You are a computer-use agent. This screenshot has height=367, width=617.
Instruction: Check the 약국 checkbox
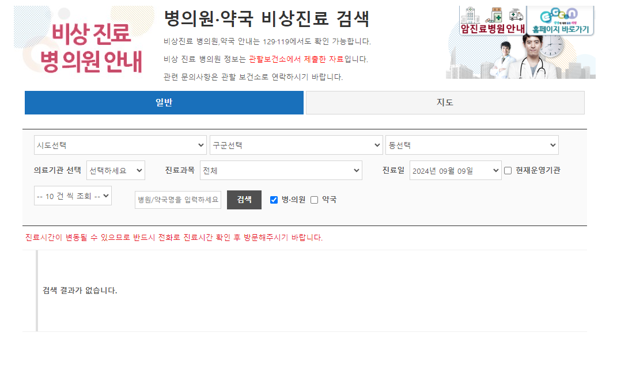coord(314,200)
